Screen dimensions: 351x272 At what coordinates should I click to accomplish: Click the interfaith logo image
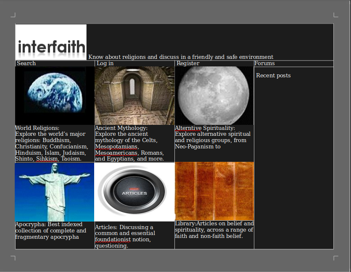51,42
